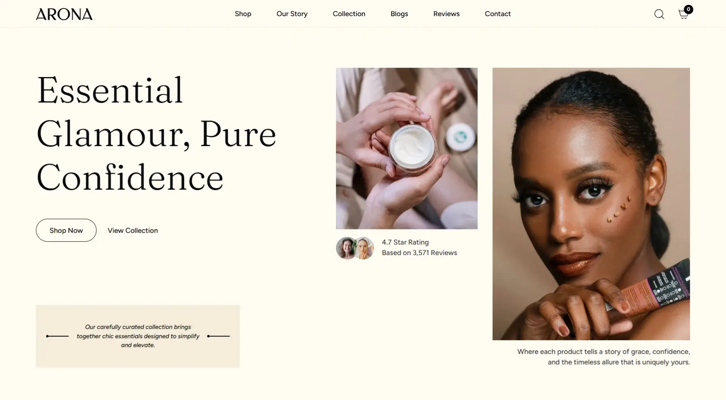
Task: Open the Shop menu item
Action: point(243,14)
